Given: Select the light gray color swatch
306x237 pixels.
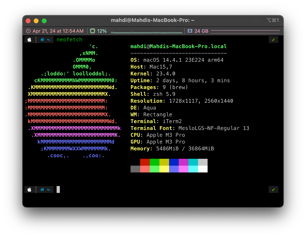Looking at the screenshot, I should click(x=203, y=162).
